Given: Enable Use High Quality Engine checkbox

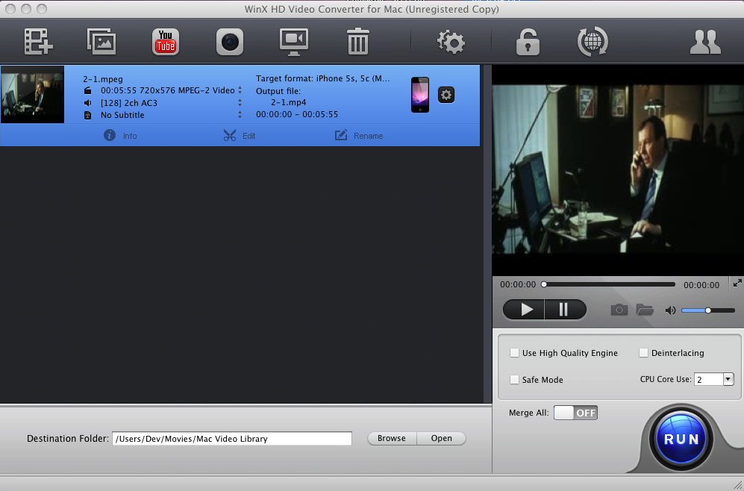Looking at the screenshot, I should click(x=514, y=353).
